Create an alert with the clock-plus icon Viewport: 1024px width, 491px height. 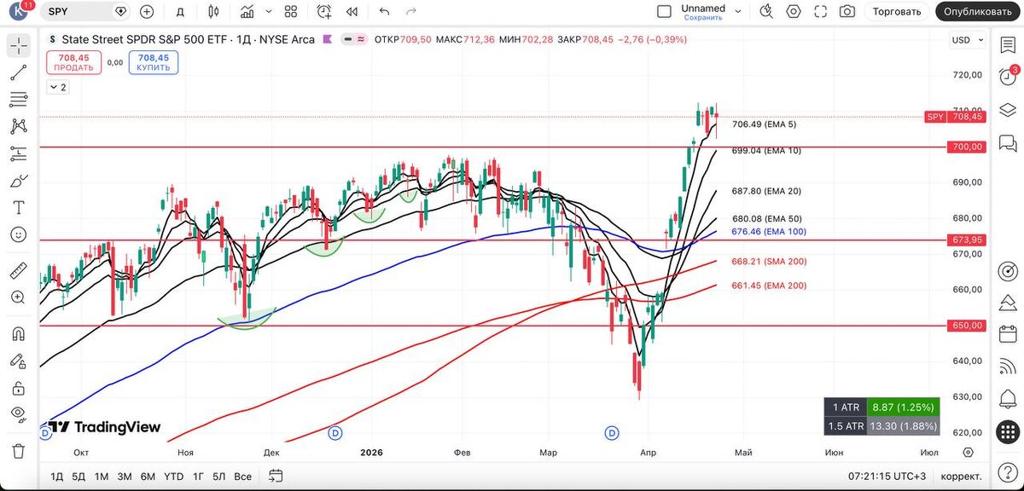324,11
